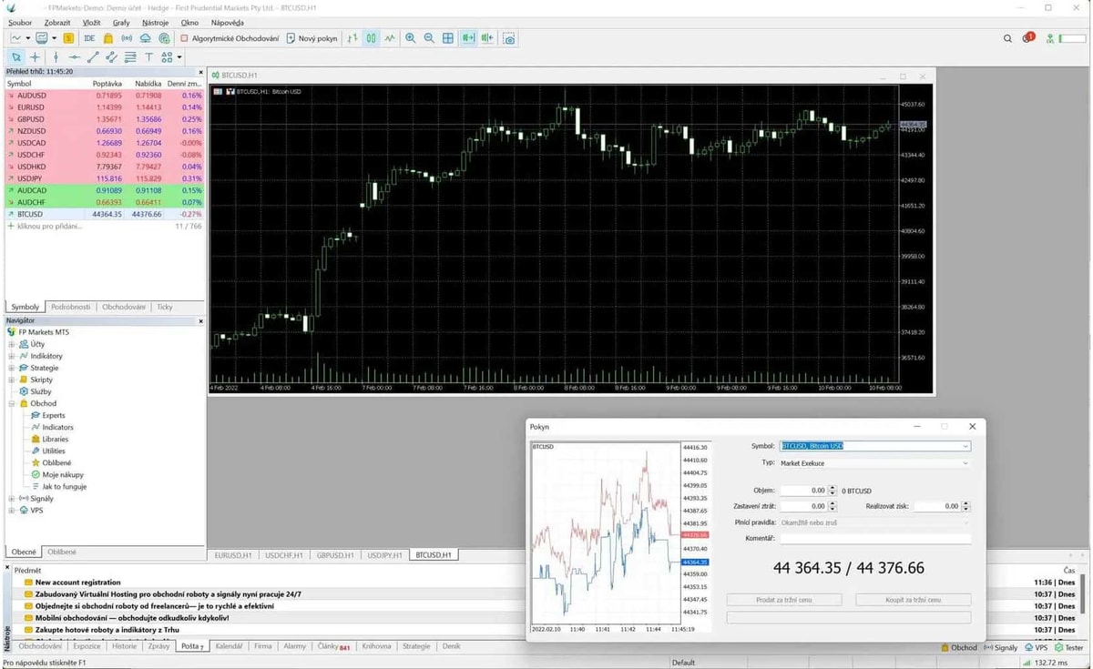Open the VPS cloud toolbar icon
Viewport: 1093px width, 669px height.
click(x=146, y=38)
